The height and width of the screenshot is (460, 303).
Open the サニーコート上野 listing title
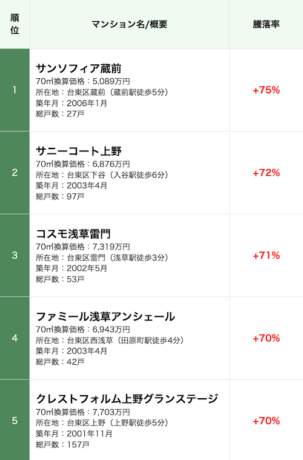click(79, 151)
